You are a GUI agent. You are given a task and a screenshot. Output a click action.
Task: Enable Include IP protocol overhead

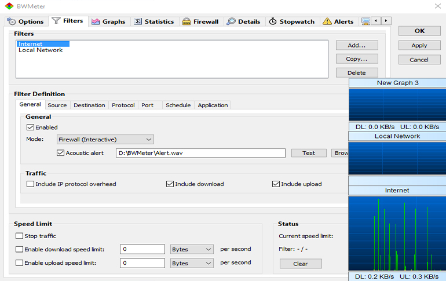pyautogui.click(x=30, y=184)
